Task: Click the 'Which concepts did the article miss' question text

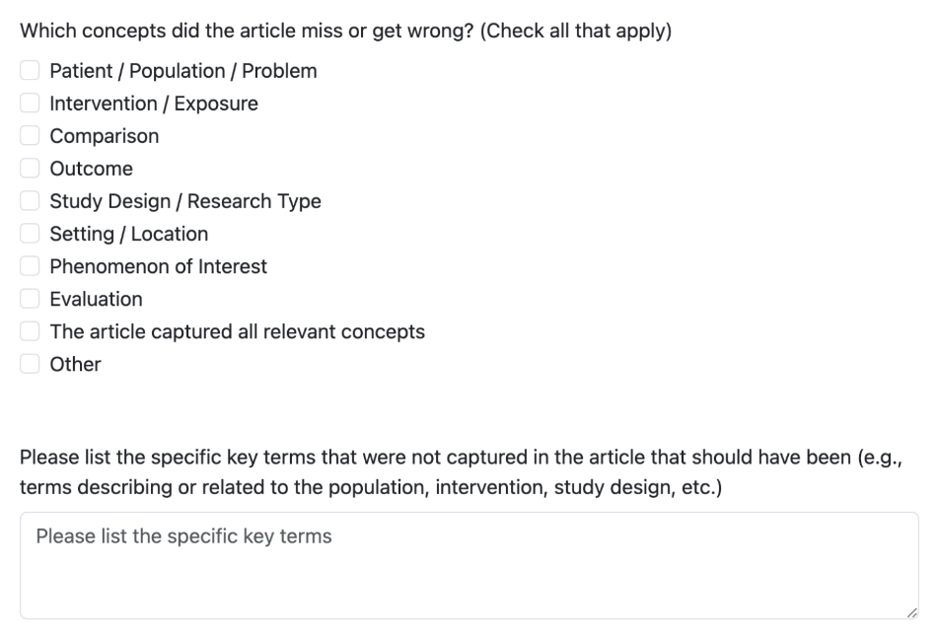Action: (345, 31)
